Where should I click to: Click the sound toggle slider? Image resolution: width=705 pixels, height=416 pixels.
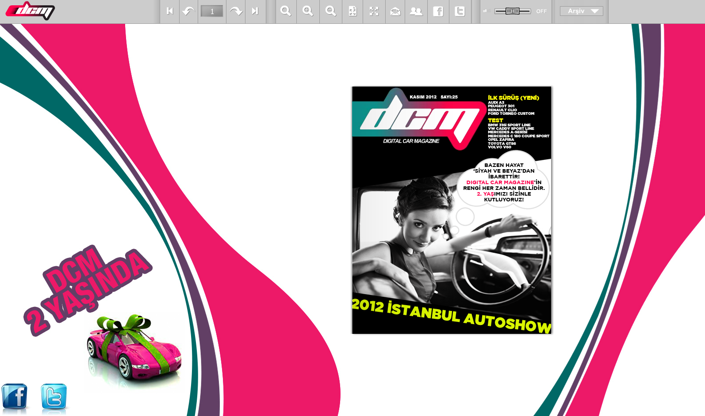pos(513,11)
